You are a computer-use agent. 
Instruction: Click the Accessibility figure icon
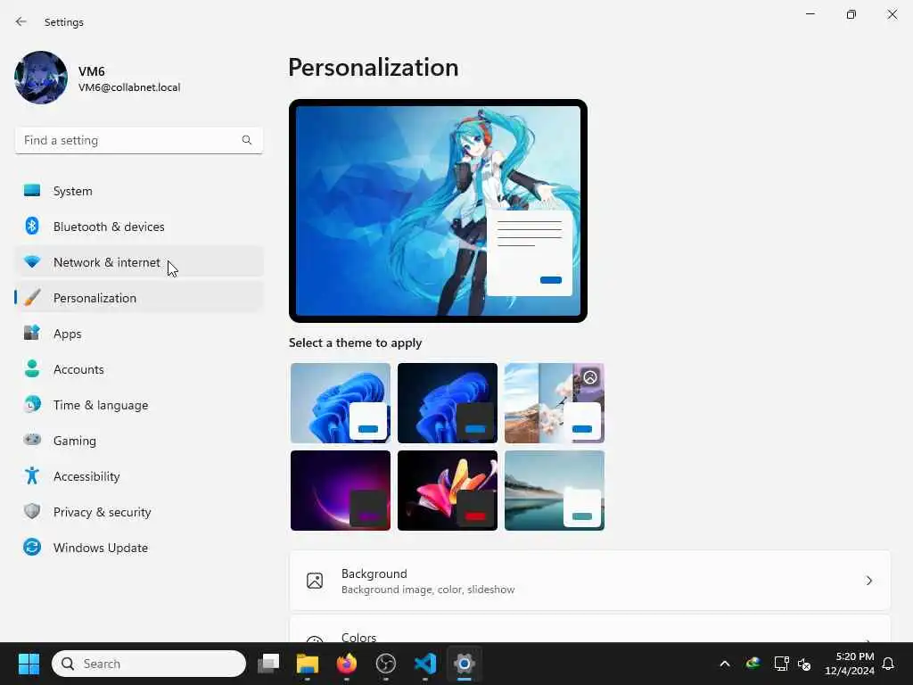point(32,476)
